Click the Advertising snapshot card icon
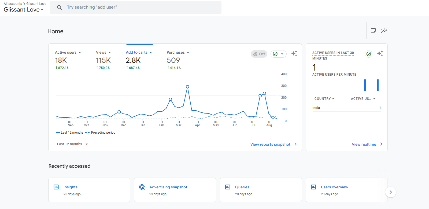Image resolution: width=429 pixels, height=209 pixels. [142, 187]
